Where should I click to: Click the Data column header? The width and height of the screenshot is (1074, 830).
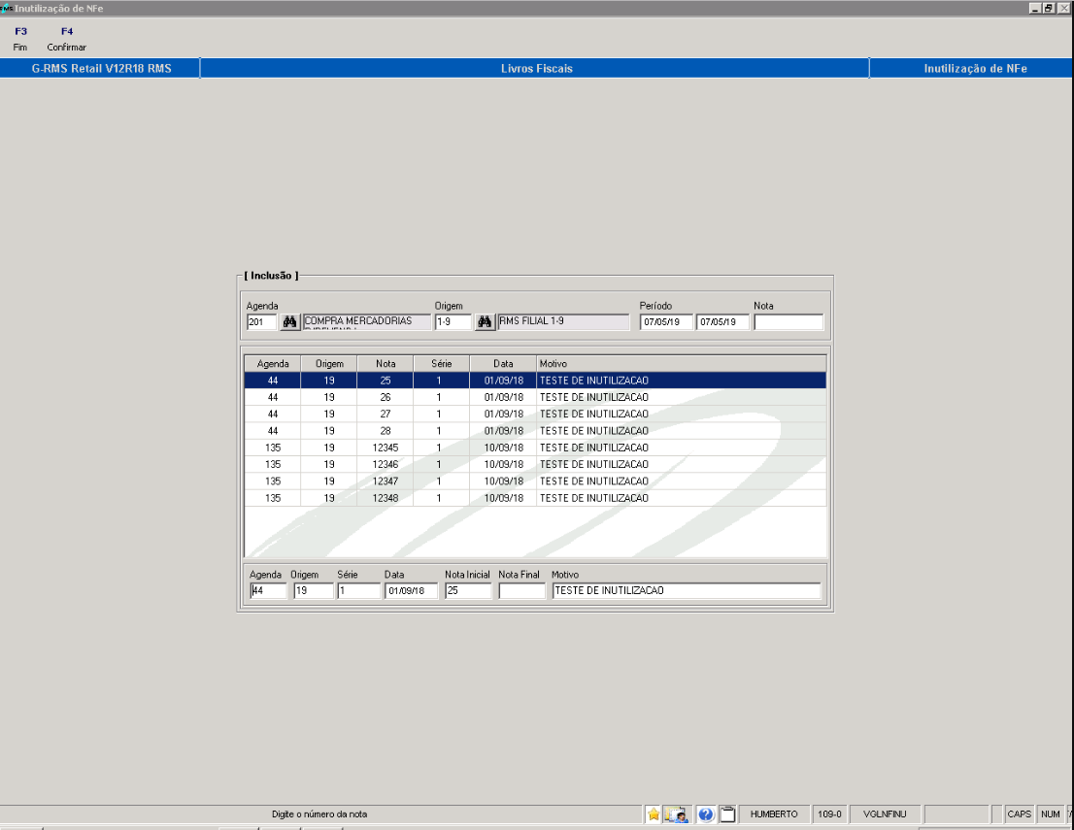click(503, 364)
